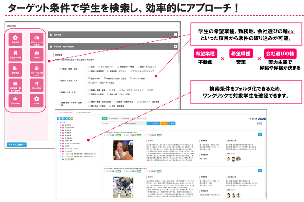
Task: Open the 会社選びの軸 building tile
Action: coord(15,55)
